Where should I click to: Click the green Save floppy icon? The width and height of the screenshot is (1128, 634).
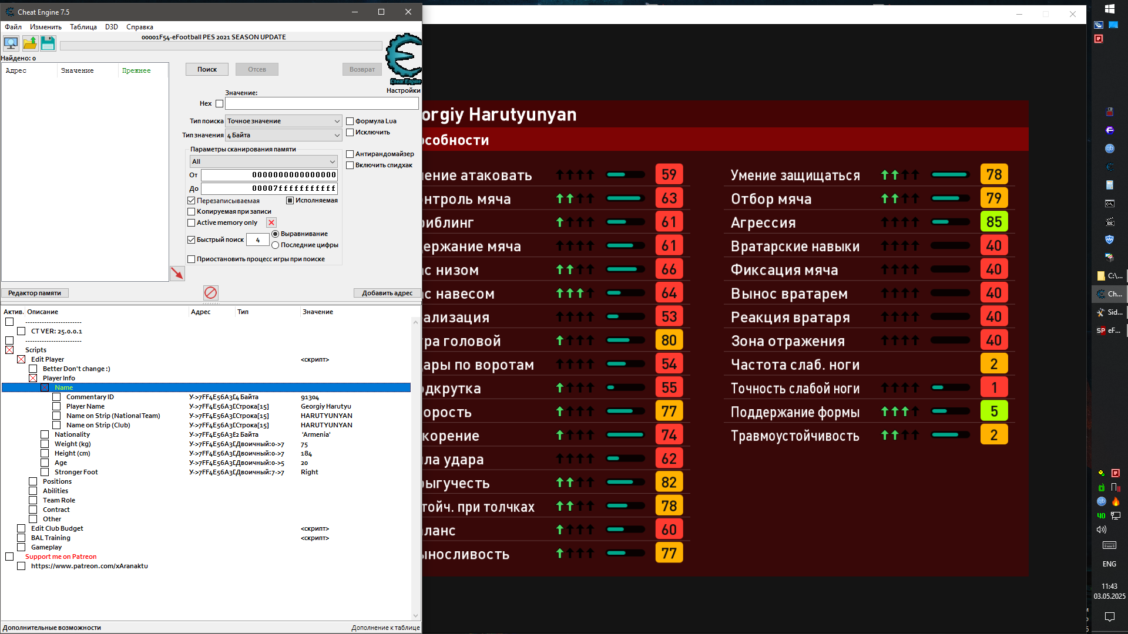click(x=48, y=43)
